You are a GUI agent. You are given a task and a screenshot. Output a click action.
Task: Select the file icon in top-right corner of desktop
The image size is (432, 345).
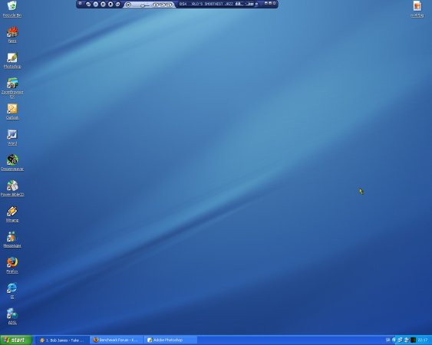pyautogui.click(x=417, y=8)
